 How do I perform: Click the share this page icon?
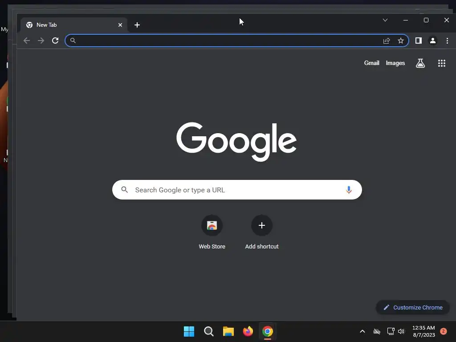(x=387, y=41)
